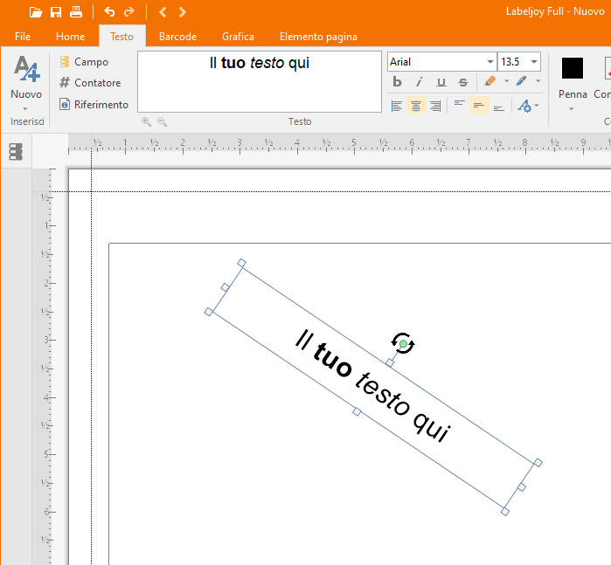The width and height of the screenshot is (611, 565).
Task: Click the Riferimento button
Action: 94,105
